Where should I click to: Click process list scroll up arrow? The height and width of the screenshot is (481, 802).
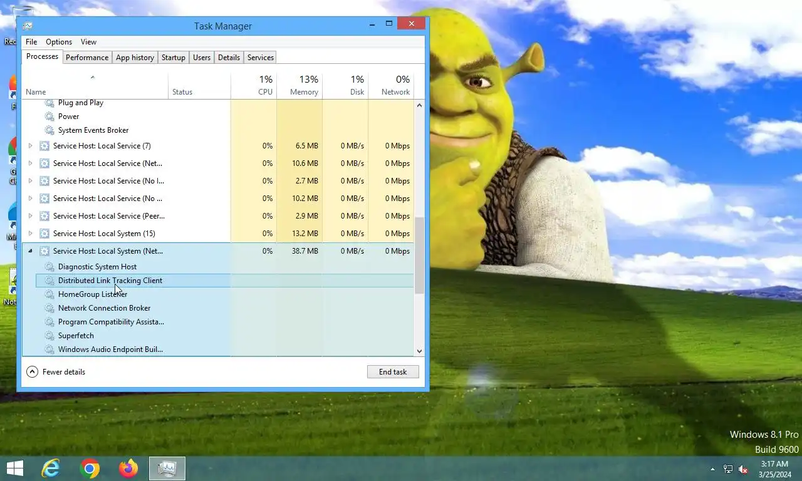(419, 105)
